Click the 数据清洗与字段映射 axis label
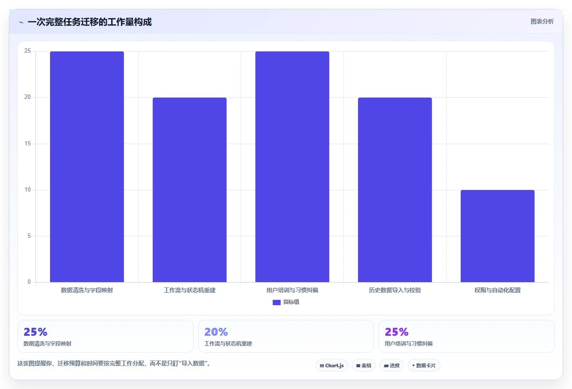This screenshot has height=389, width=572. click(x=87, y=291)
